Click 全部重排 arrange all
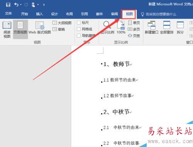This screenshot has width=193, height=147. [x=167, y=28]
